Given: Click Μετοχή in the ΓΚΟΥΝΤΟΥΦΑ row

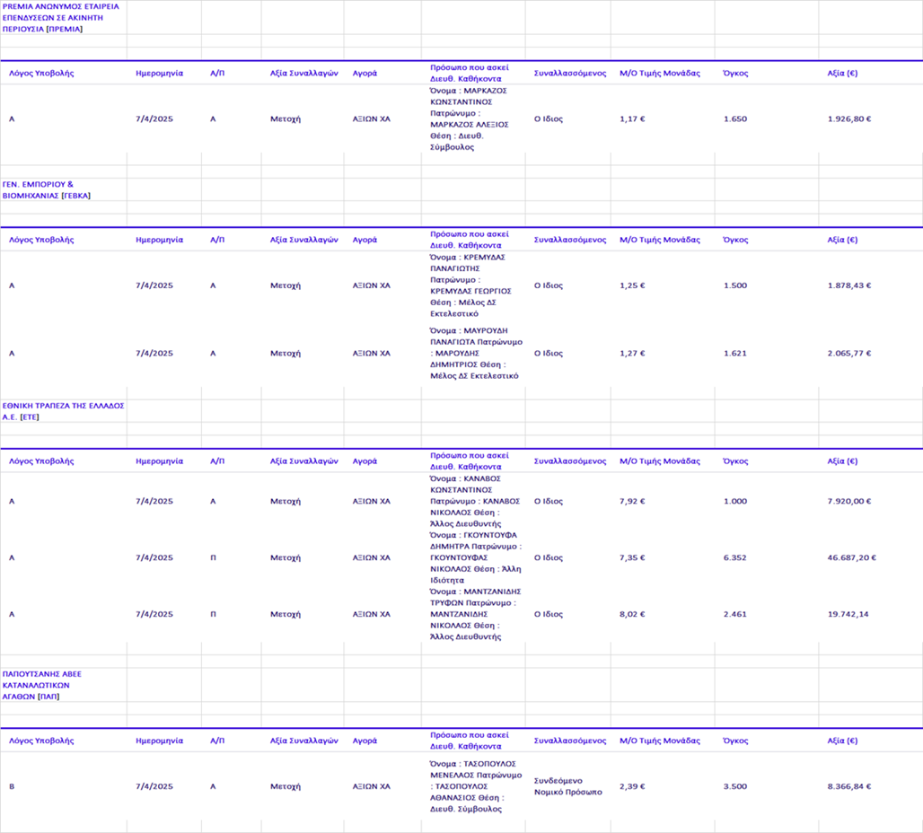Looking at the screenshot, I should pos(286,557).
